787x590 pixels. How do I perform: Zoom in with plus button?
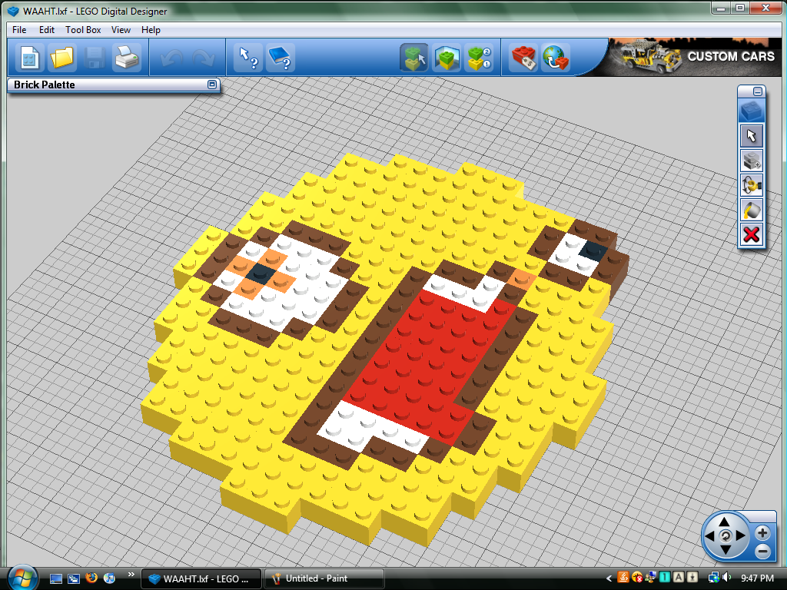click(x=762, y=532)
